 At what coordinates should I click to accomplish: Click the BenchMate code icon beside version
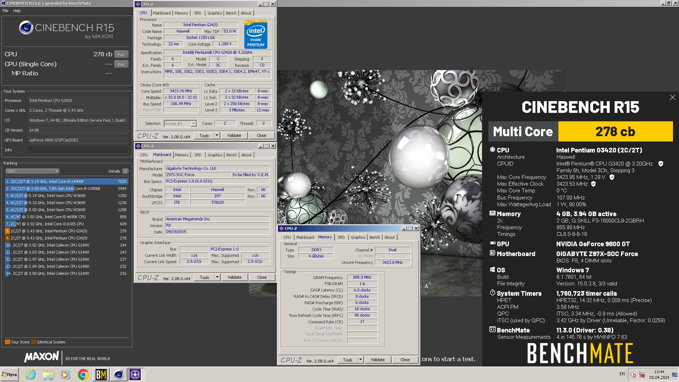[x=492, y=330]
